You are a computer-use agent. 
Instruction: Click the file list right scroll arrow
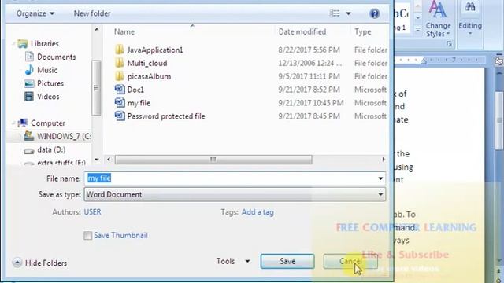[384, 160]
